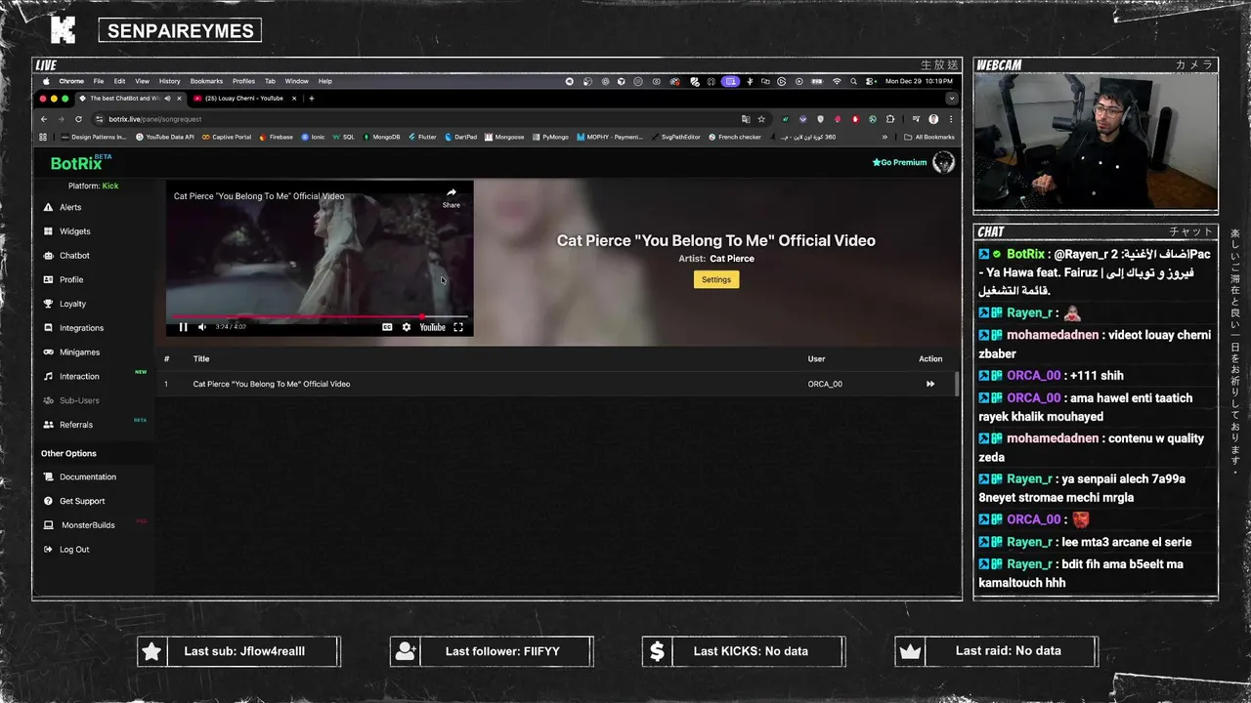
Task: Click the song row title Cat Pierce
Action: pos(271,384)
